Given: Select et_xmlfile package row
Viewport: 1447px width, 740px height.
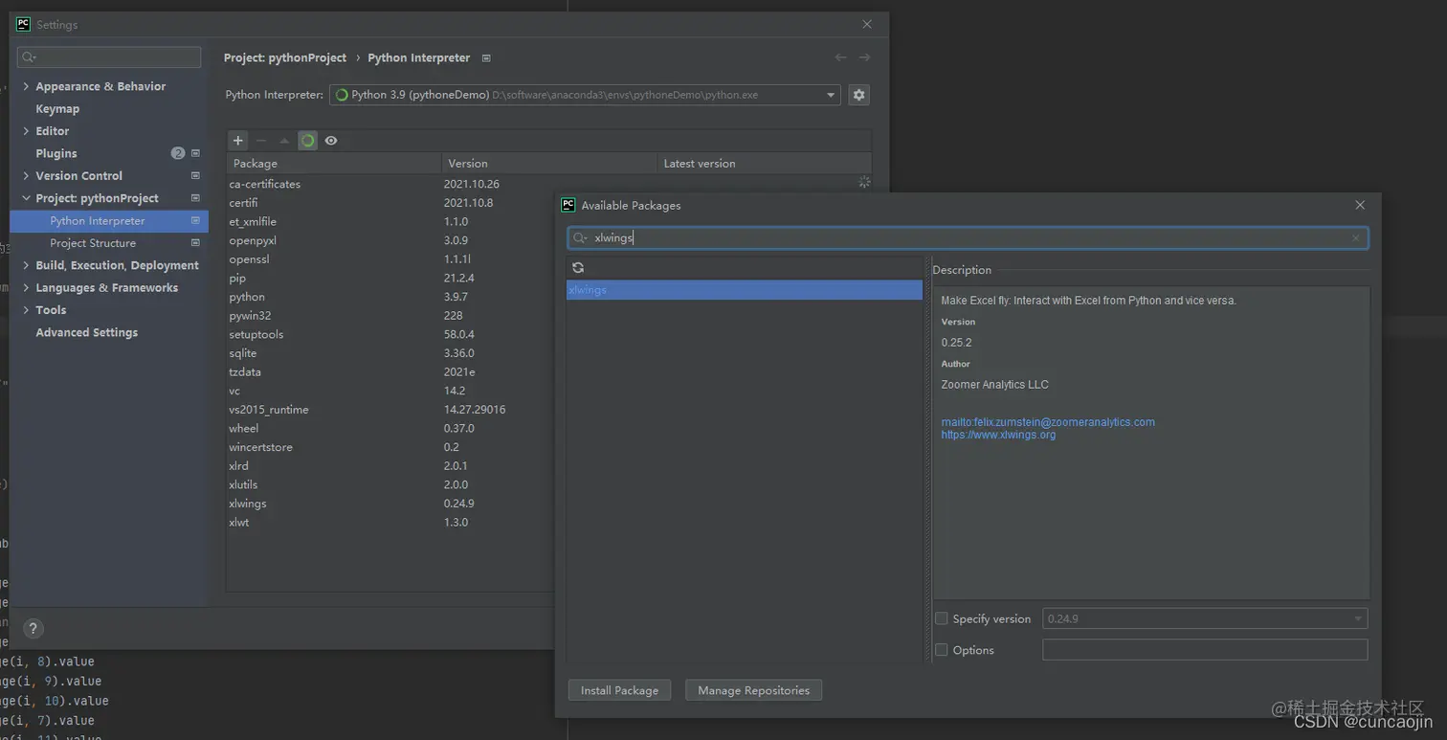Looking at the screenshot, I should (390, 221).
